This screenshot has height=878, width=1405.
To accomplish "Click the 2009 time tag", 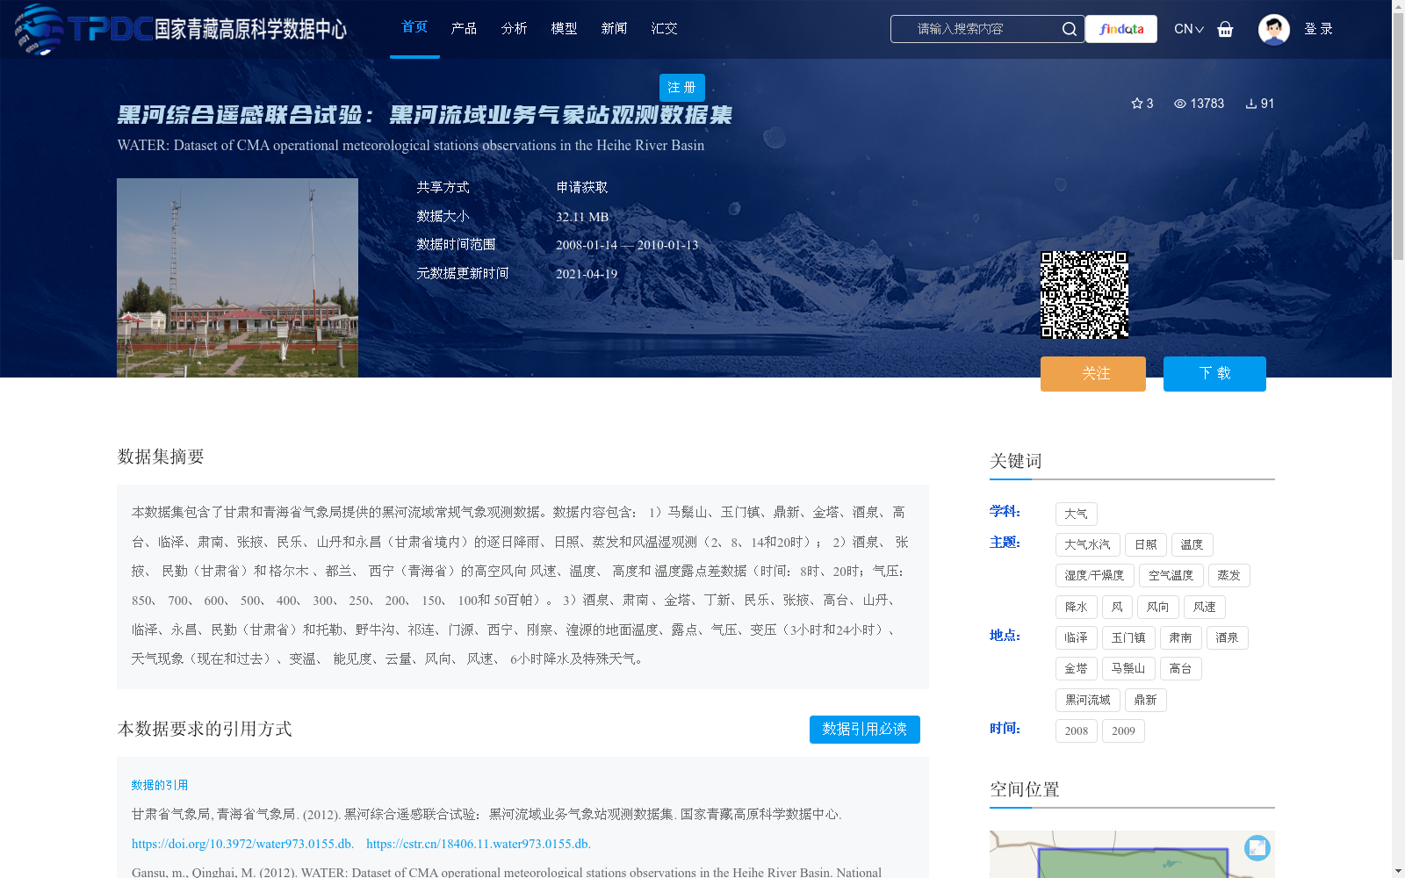I will click(1123, 730).
